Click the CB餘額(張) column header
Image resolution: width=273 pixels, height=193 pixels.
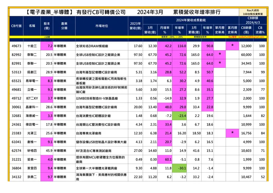pyautogui.click(x=246, y=30)
